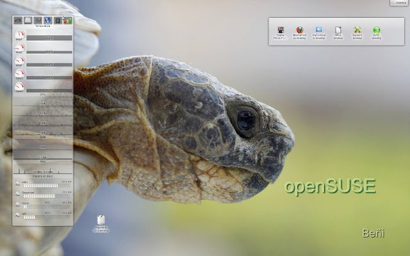Launch Mozilla Firefox from the folder view
The height and width of the screenshot is (256, 410).
pyautogui.click(x=299, y=30)
